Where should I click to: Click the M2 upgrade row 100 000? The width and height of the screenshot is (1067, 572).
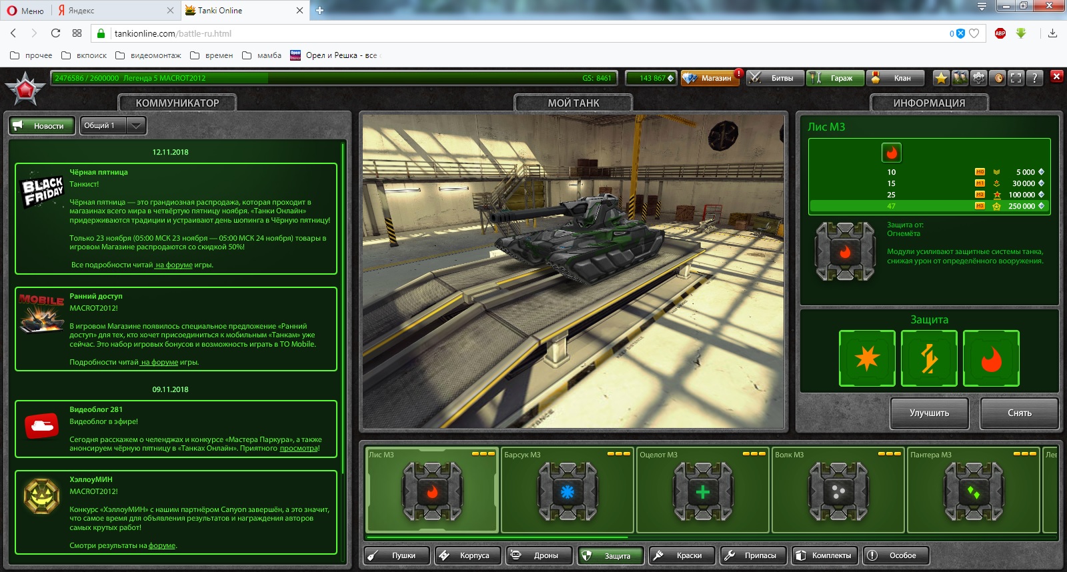[929, 195]
